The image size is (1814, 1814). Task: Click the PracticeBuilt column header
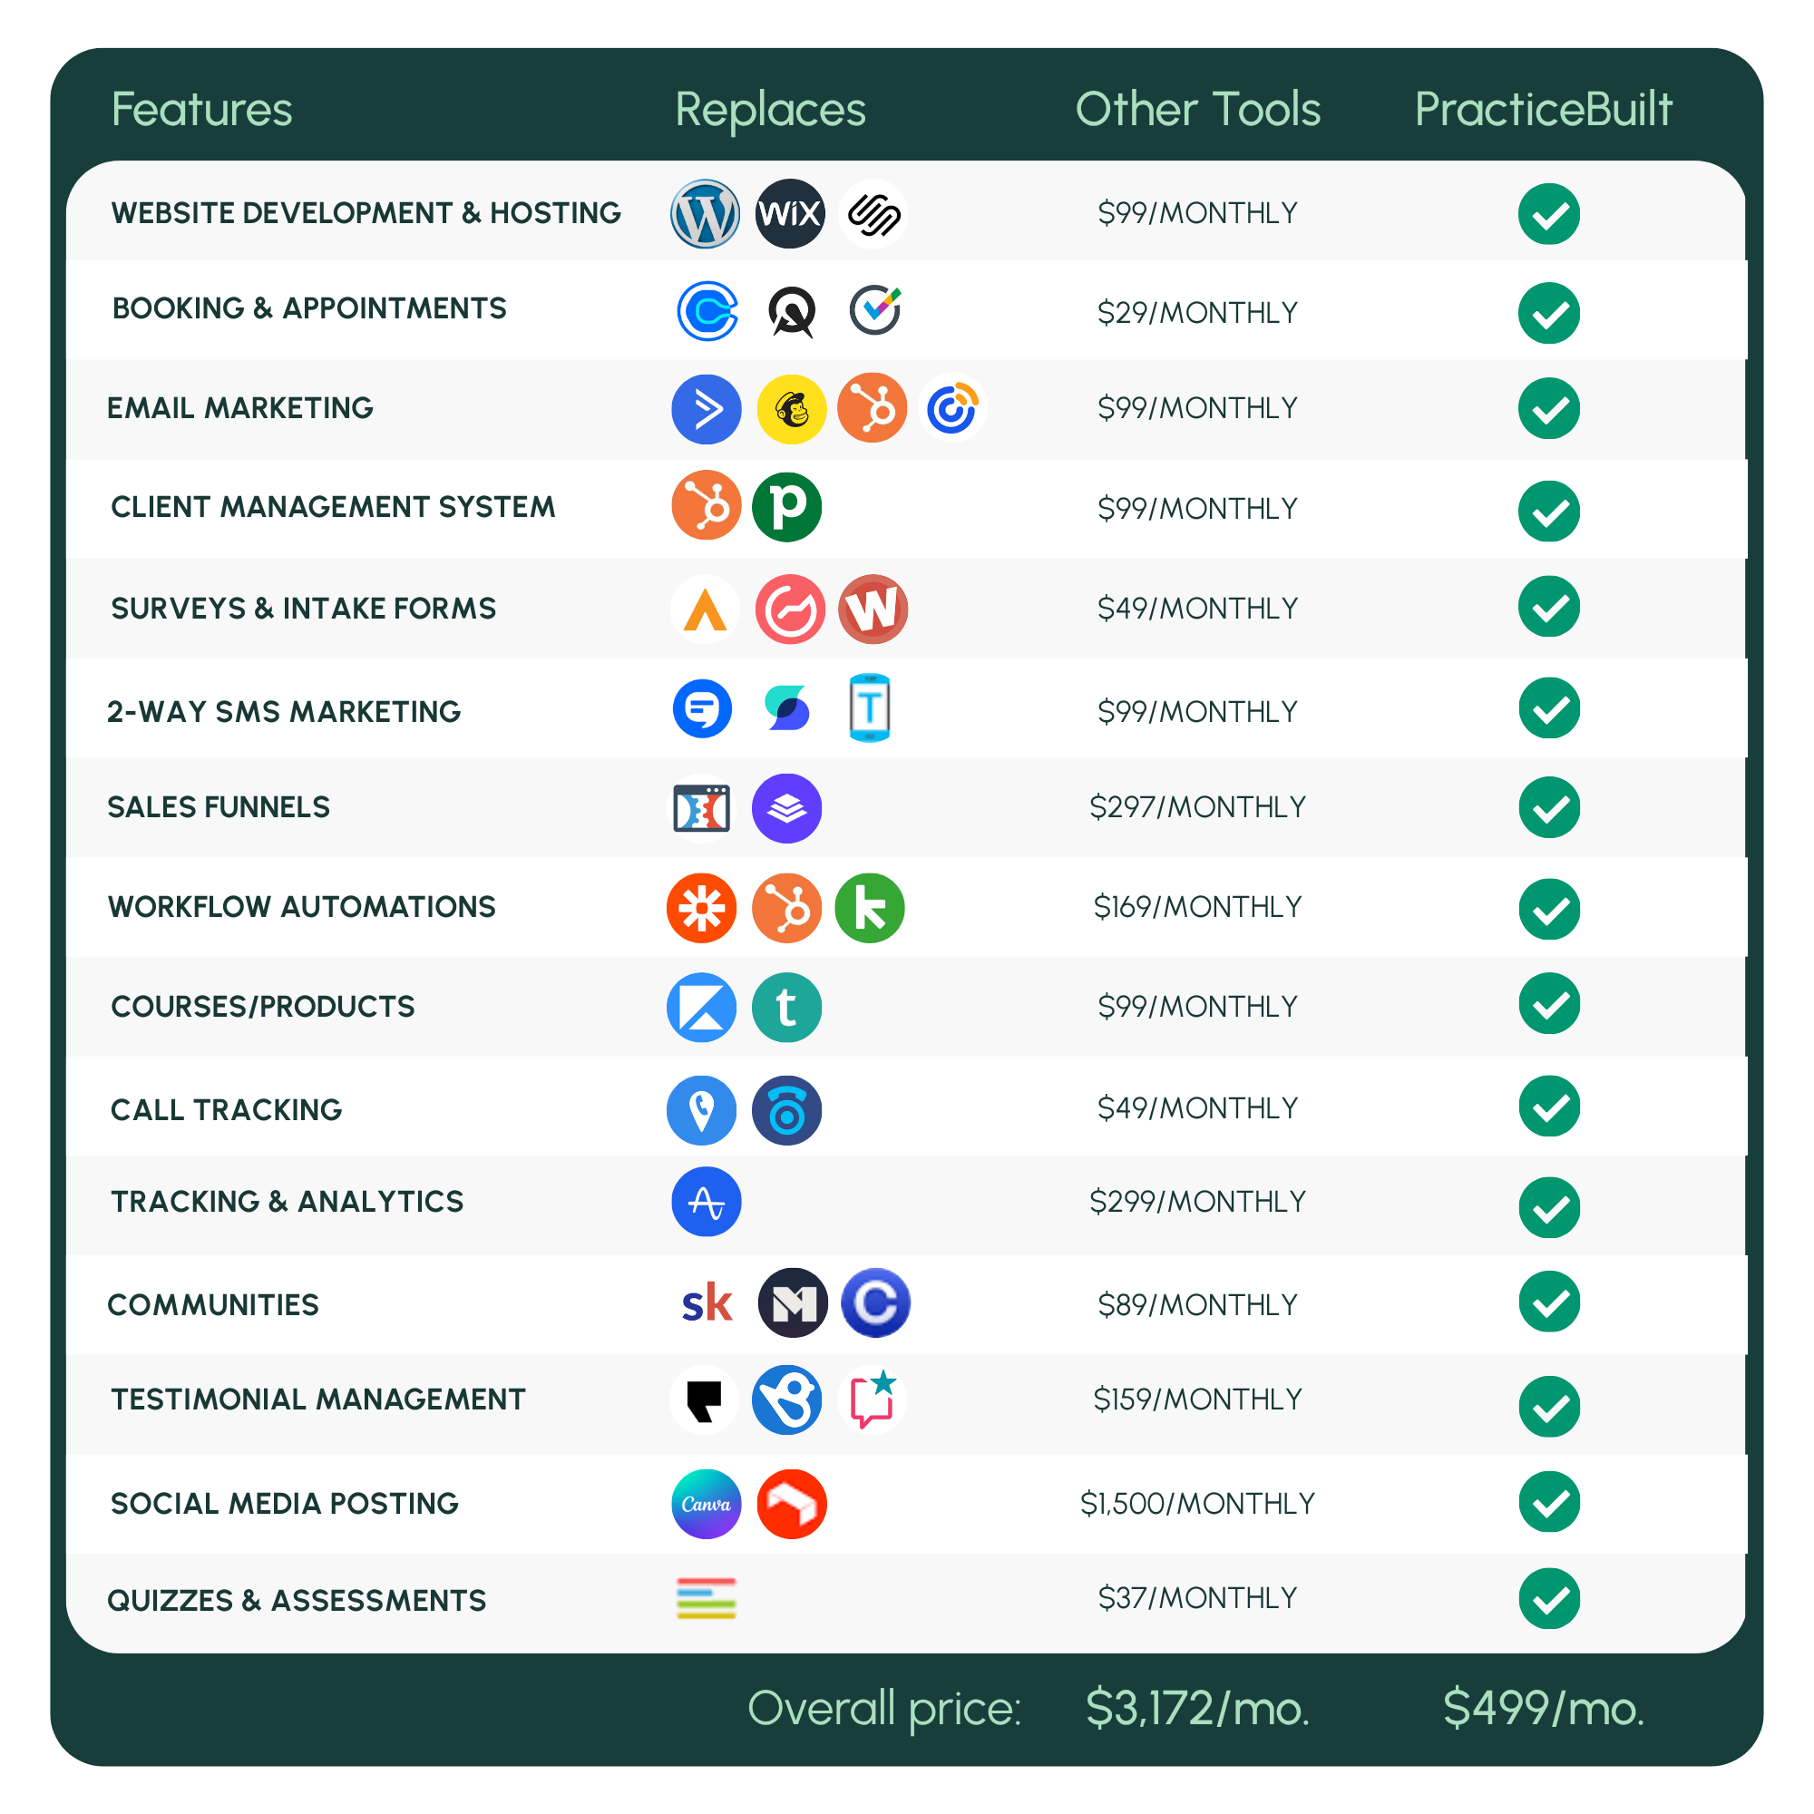1543,110
